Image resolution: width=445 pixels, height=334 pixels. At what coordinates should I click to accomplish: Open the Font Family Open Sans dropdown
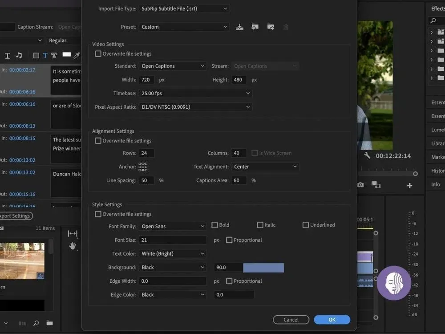(173, 226)
